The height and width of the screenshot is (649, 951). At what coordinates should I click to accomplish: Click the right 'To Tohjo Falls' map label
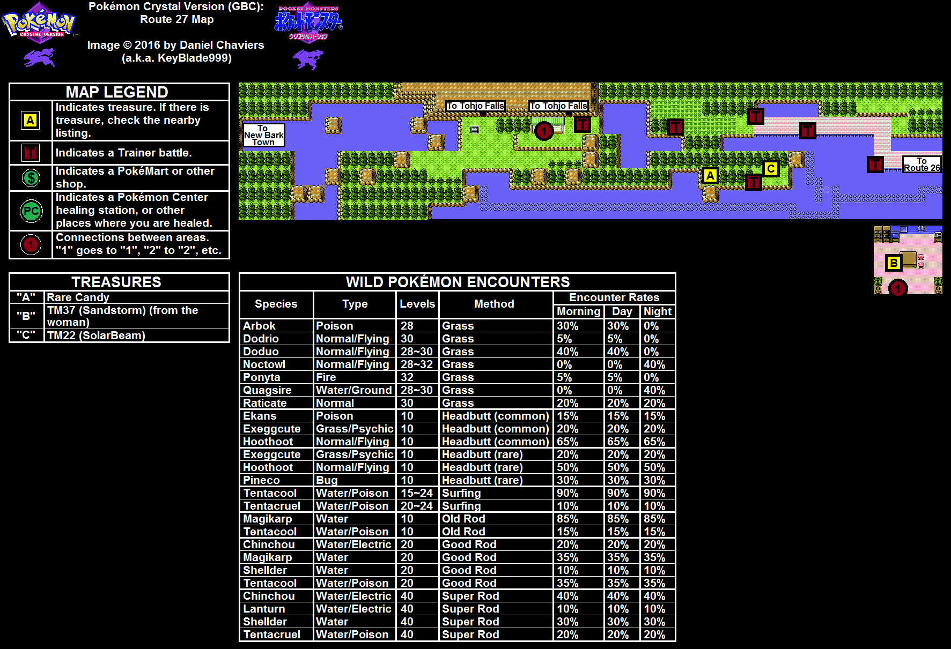(558, 106)
